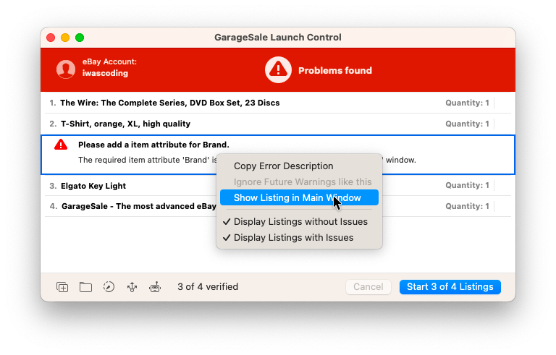Select Show Listing in Main Window

(299, 197)
